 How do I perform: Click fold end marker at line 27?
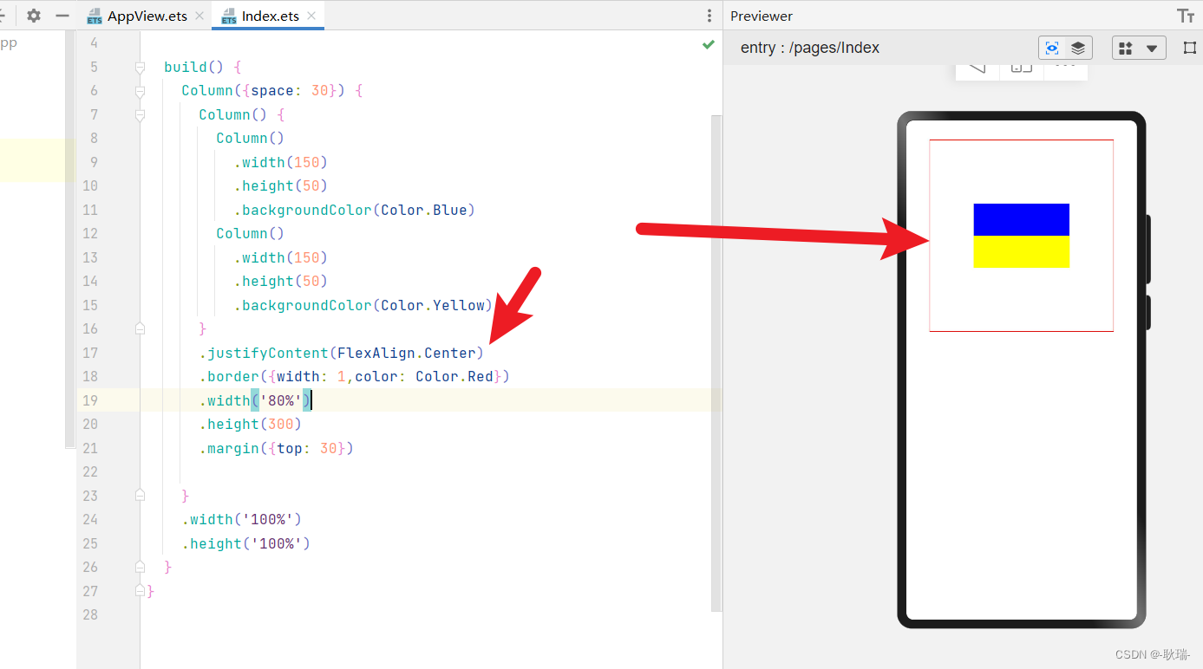[x=140, y=591]
